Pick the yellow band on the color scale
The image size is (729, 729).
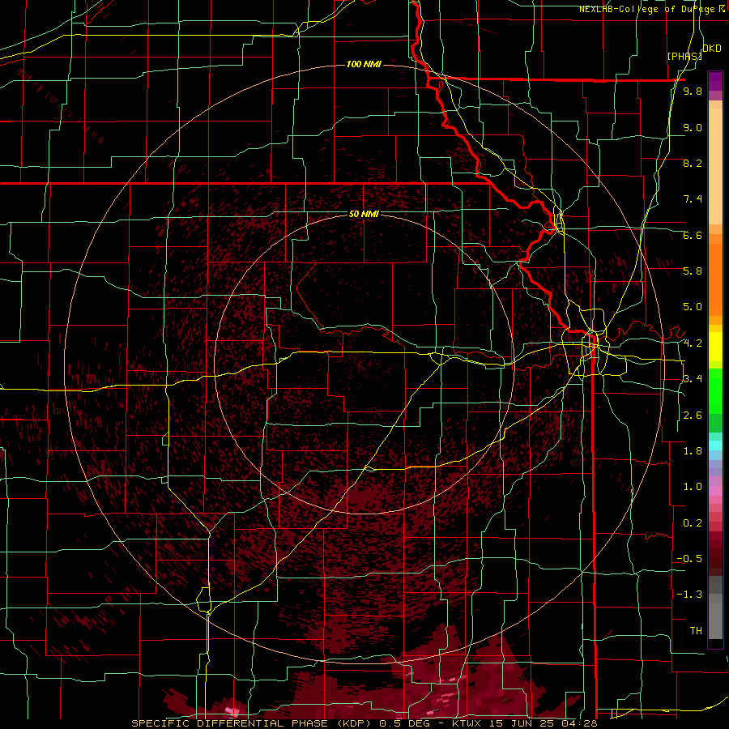click(715, 347)
